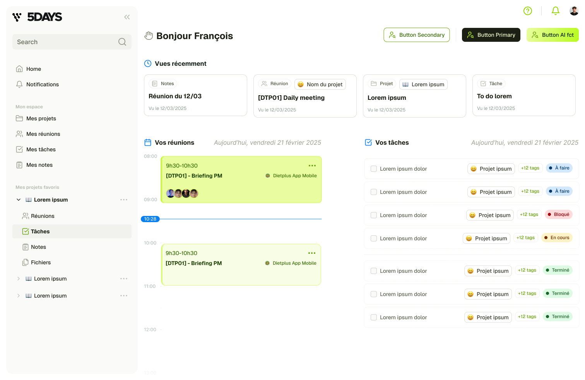The image size is (585, 380).
Task: Check first Terminé task checkbox
Action: point(374,271)
